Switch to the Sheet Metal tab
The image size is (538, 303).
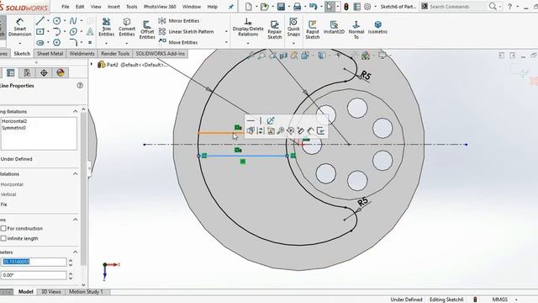coord(50,54)
